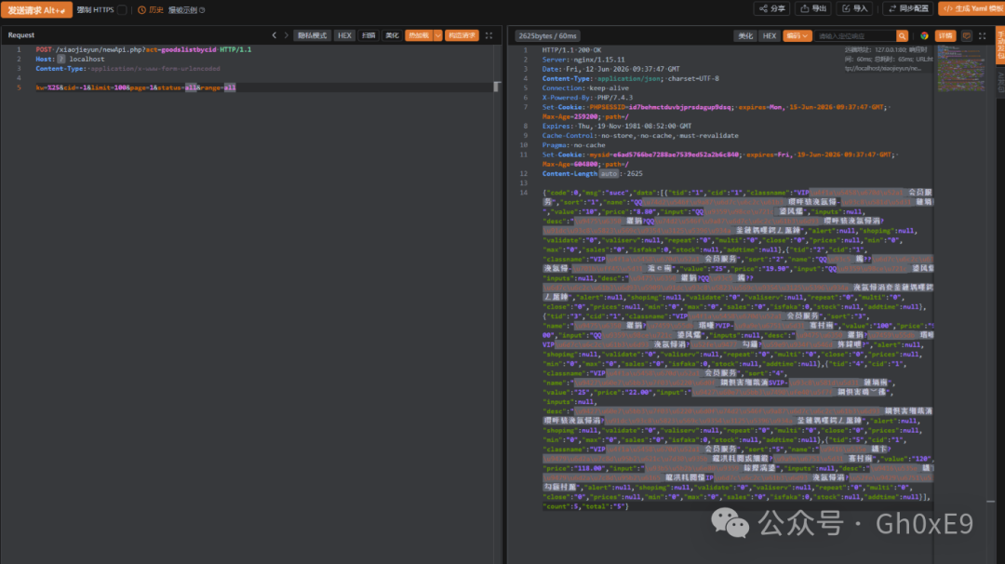Expand the 热加载 dropdown arrow
The image size is (1005, 564).
[x=437, y=35]
